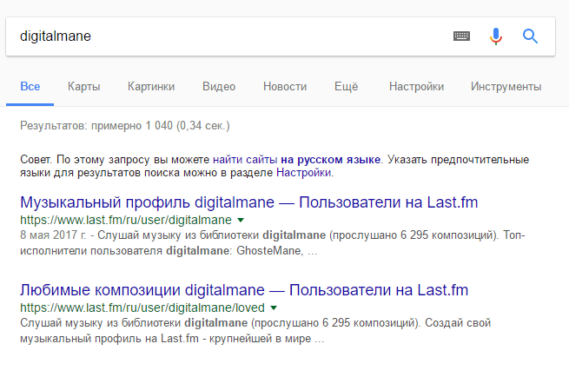Click the blue search magnifier icon
This screenshot has width=569, height=377.
(x=530, y=36)
